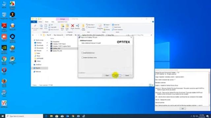This screenshot has width=211, height=118.
Task: Select Documents in navigation pane
Action: (40, 48)
